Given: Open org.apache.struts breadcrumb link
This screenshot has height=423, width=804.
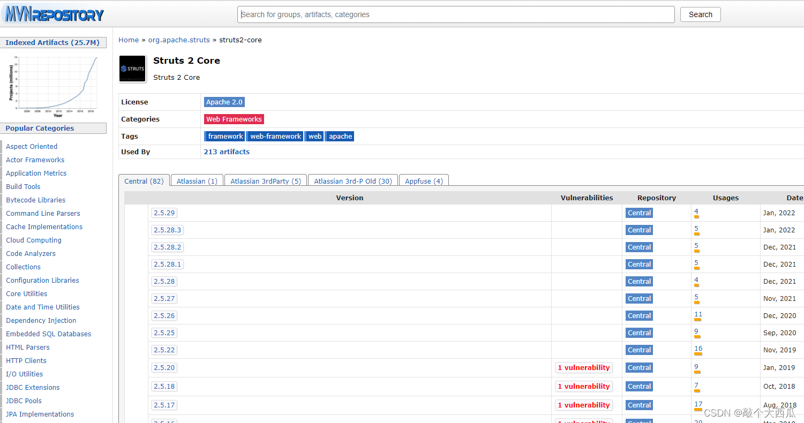Looking at the screenshot, I should click(x=179, y=40).
